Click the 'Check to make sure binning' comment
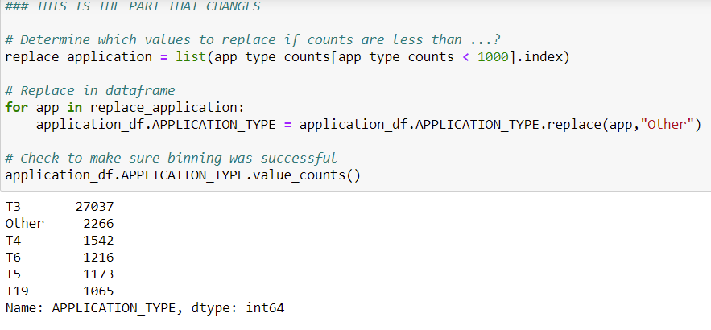The height and width of the screenshot is (330, 711). pyautogui.click(x=171, y=159)
